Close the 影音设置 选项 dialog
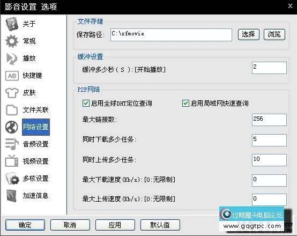297x236 pixels. pos(290,6)
